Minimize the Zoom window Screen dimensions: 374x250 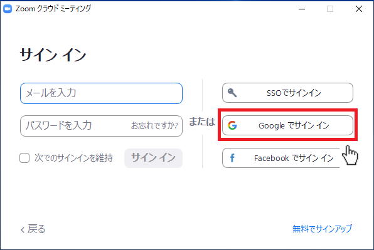302,9
